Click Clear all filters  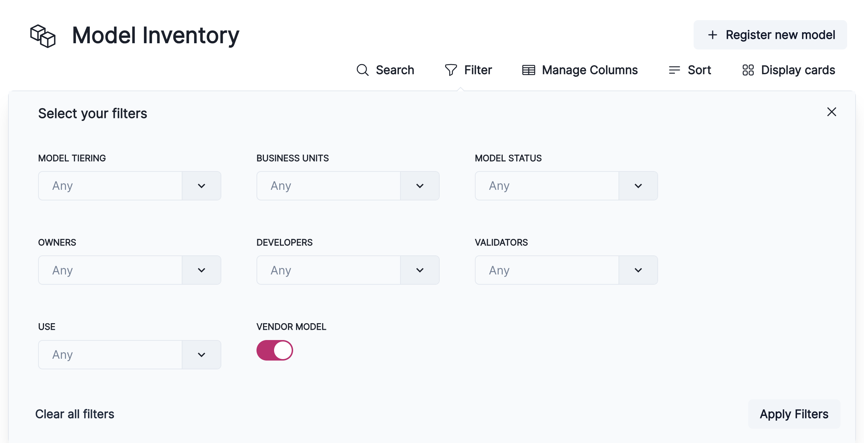coord(75,414)
